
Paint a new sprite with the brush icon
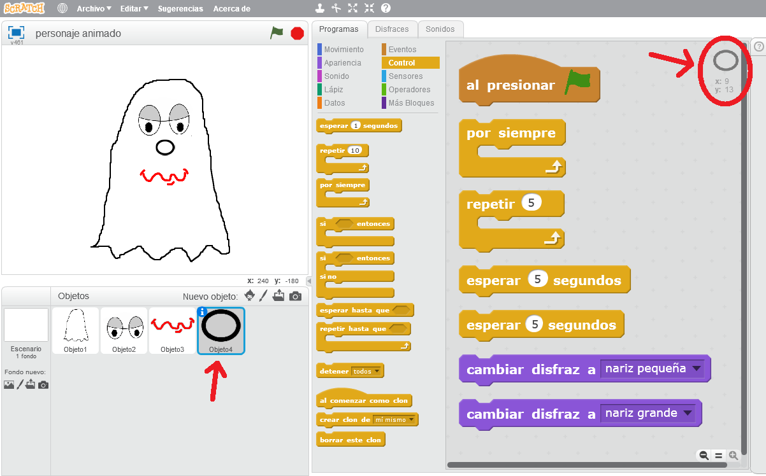263,296
